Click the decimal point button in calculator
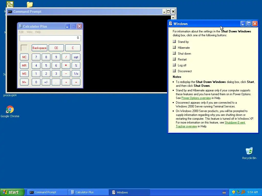This screenshot has height=196, width=262. (x=56, y=82)
